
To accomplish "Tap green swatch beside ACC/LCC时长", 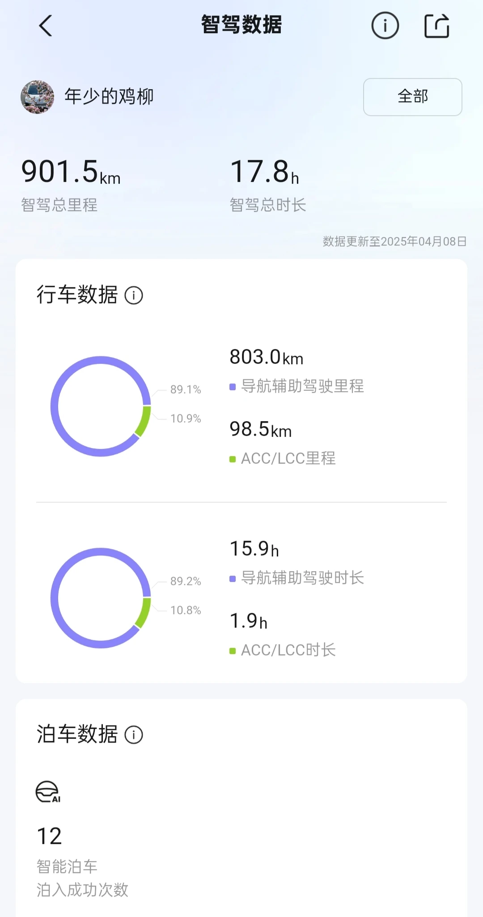I will click(x=233, y=651).
